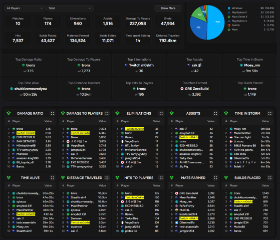Click the Eliminations total value 940

tap(78, 24)
